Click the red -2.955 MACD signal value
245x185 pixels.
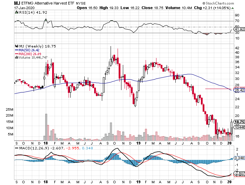pyautogui.click(x=72, y=148)
